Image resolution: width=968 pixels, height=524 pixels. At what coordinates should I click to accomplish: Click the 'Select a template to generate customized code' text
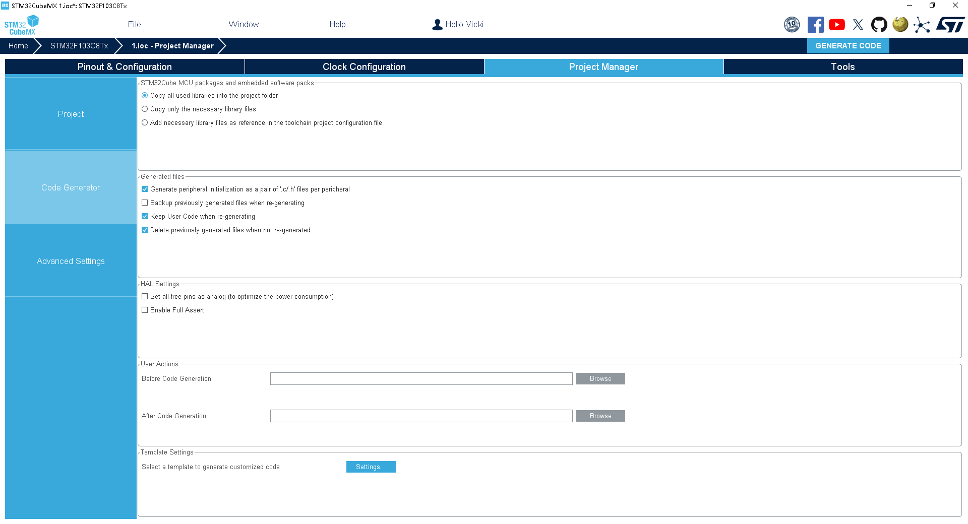coord(211,467)
